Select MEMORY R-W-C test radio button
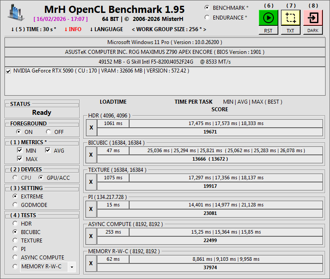The width and height of the screenshot is (330, 279). point(15,267)
